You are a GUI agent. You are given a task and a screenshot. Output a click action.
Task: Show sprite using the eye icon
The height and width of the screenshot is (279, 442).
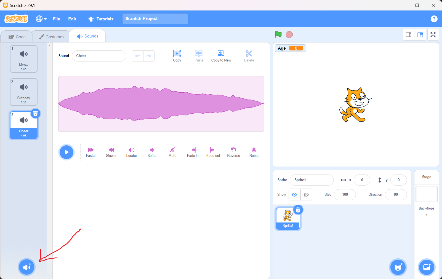(294, 195)
